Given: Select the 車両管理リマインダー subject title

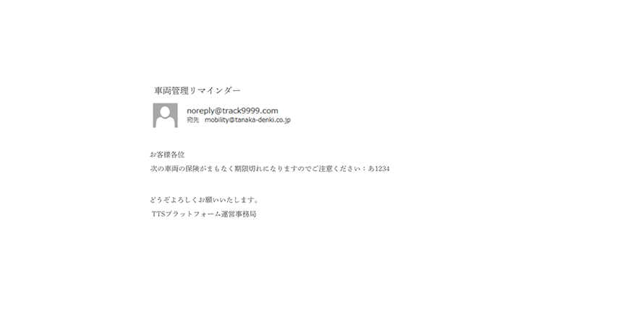Looking at the screenshot, I should (197, 91).
